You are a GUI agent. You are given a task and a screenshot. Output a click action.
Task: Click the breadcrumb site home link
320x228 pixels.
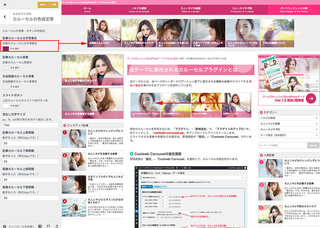[152, 59]
